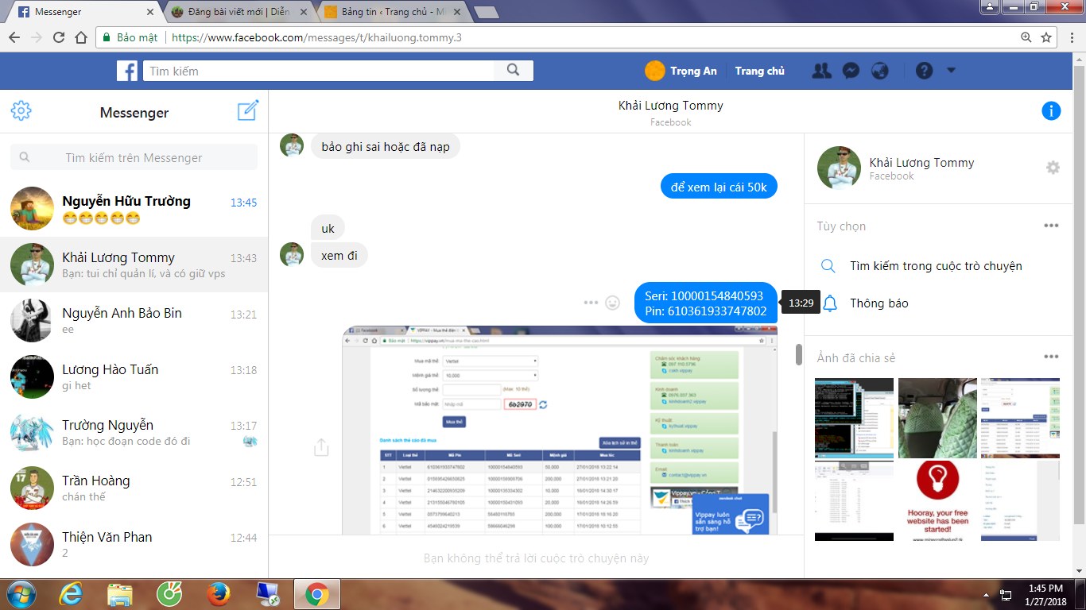Bookmark this page with the star icon
Viewport: 1086px width, 610px height.
tap(1047, 37)
